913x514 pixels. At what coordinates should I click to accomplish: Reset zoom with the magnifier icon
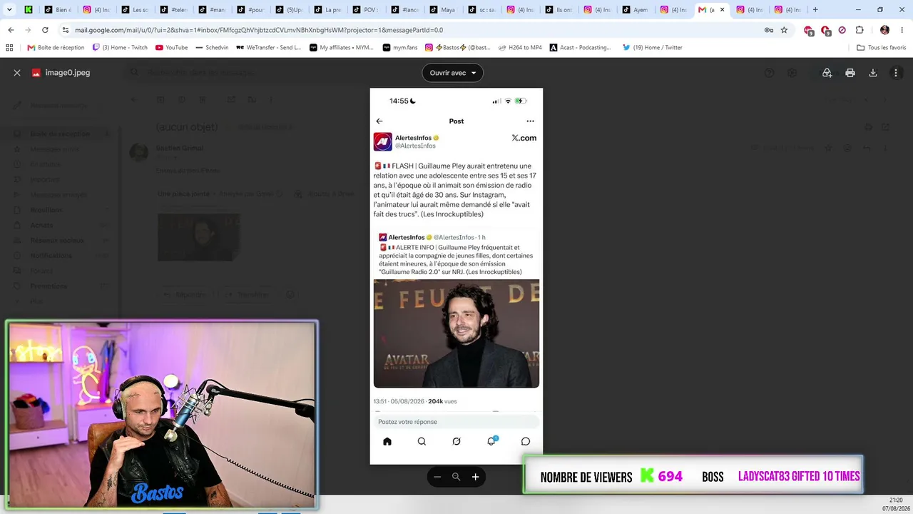click(456, 477)
